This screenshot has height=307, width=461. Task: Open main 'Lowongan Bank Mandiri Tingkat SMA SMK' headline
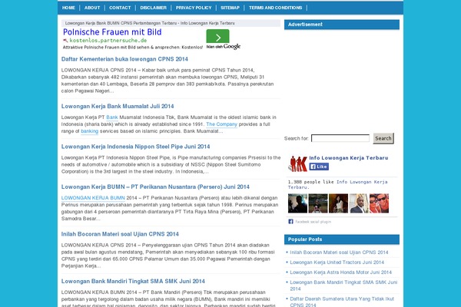point(133,282)
